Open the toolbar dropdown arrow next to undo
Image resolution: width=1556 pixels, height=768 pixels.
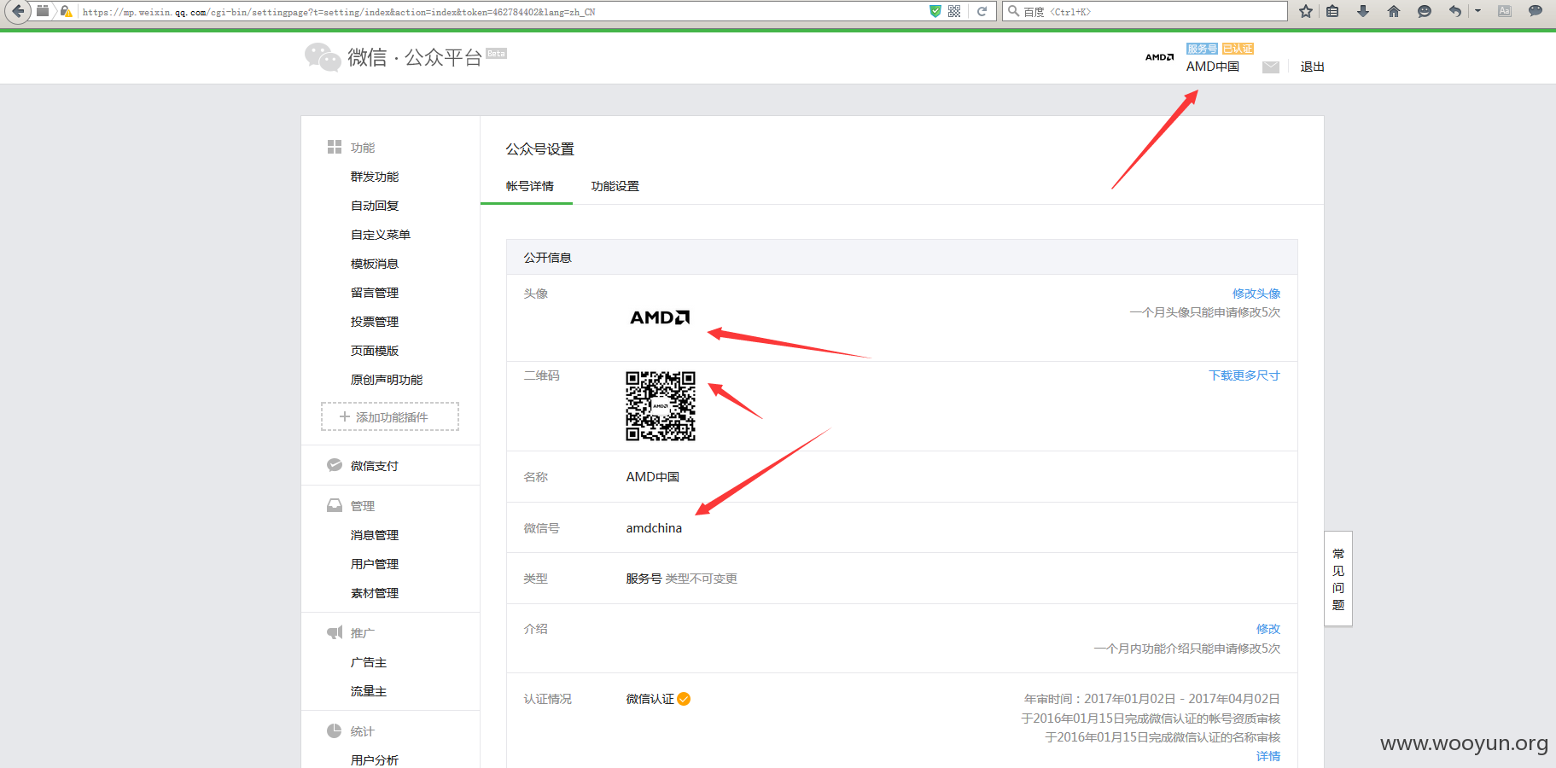(1477, 11)
